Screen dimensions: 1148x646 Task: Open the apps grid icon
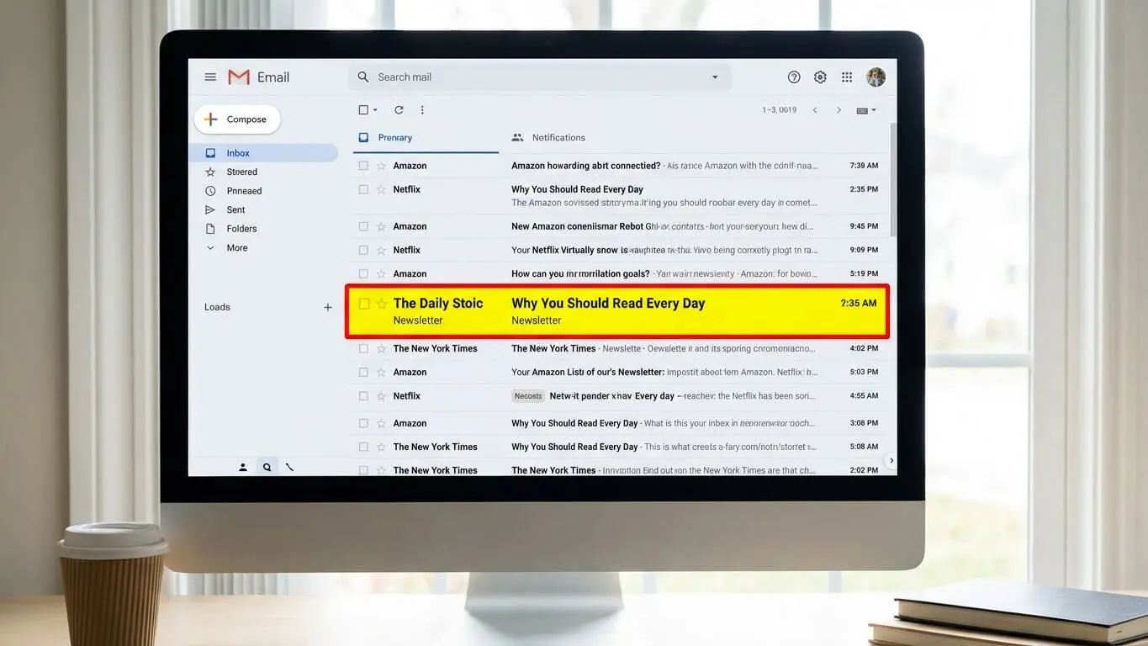[847, 77]
